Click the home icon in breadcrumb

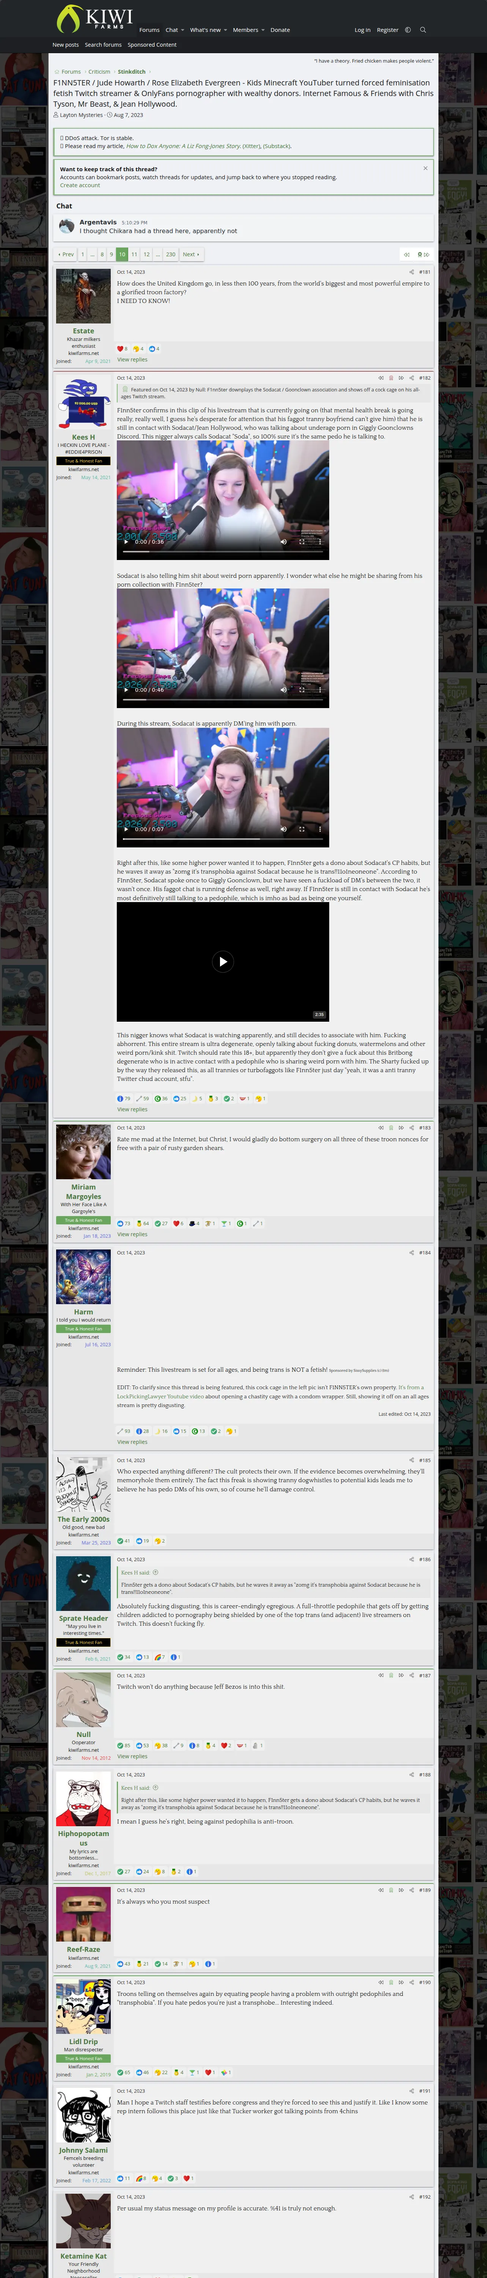click(57, 72)
